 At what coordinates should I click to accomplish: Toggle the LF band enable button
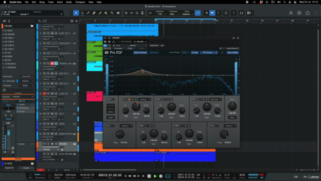pos(129,100)
